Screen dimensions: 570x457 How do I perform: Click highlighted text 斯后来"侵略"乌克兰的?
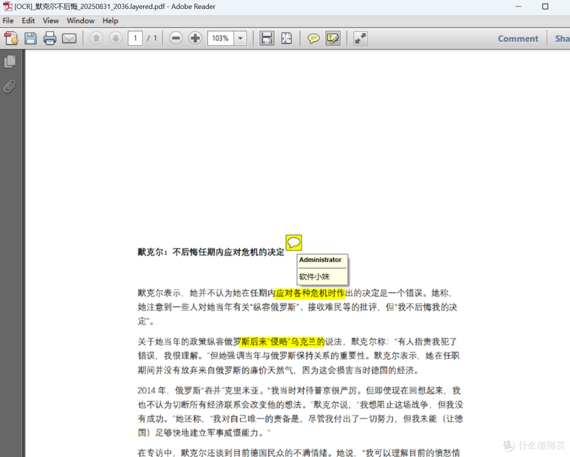click(x=282, y=342)
